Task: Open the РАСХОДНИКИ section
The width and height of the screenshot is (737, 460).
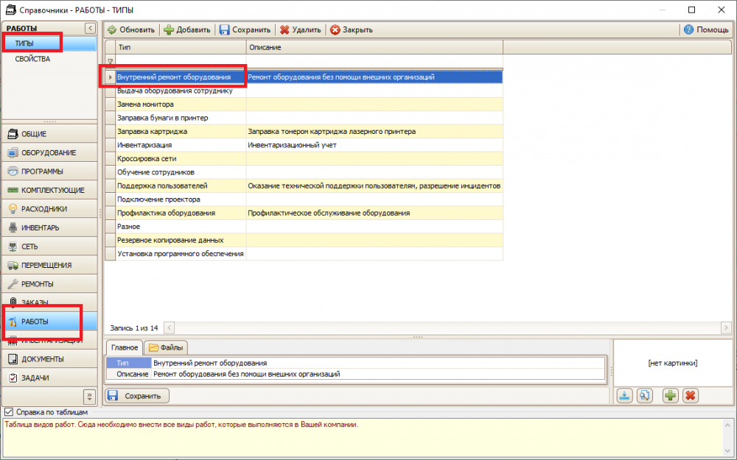Action: 50,209
